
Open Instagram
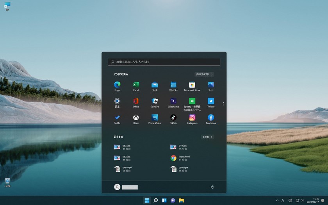point(192,119)
